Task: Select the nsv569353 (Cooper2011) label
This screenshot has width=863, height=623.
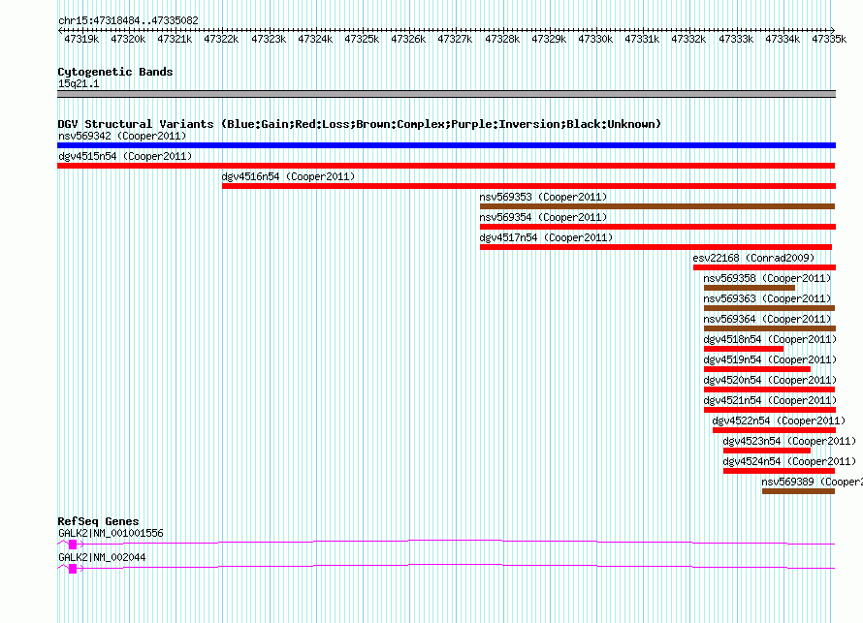Action: pos(543,197)
